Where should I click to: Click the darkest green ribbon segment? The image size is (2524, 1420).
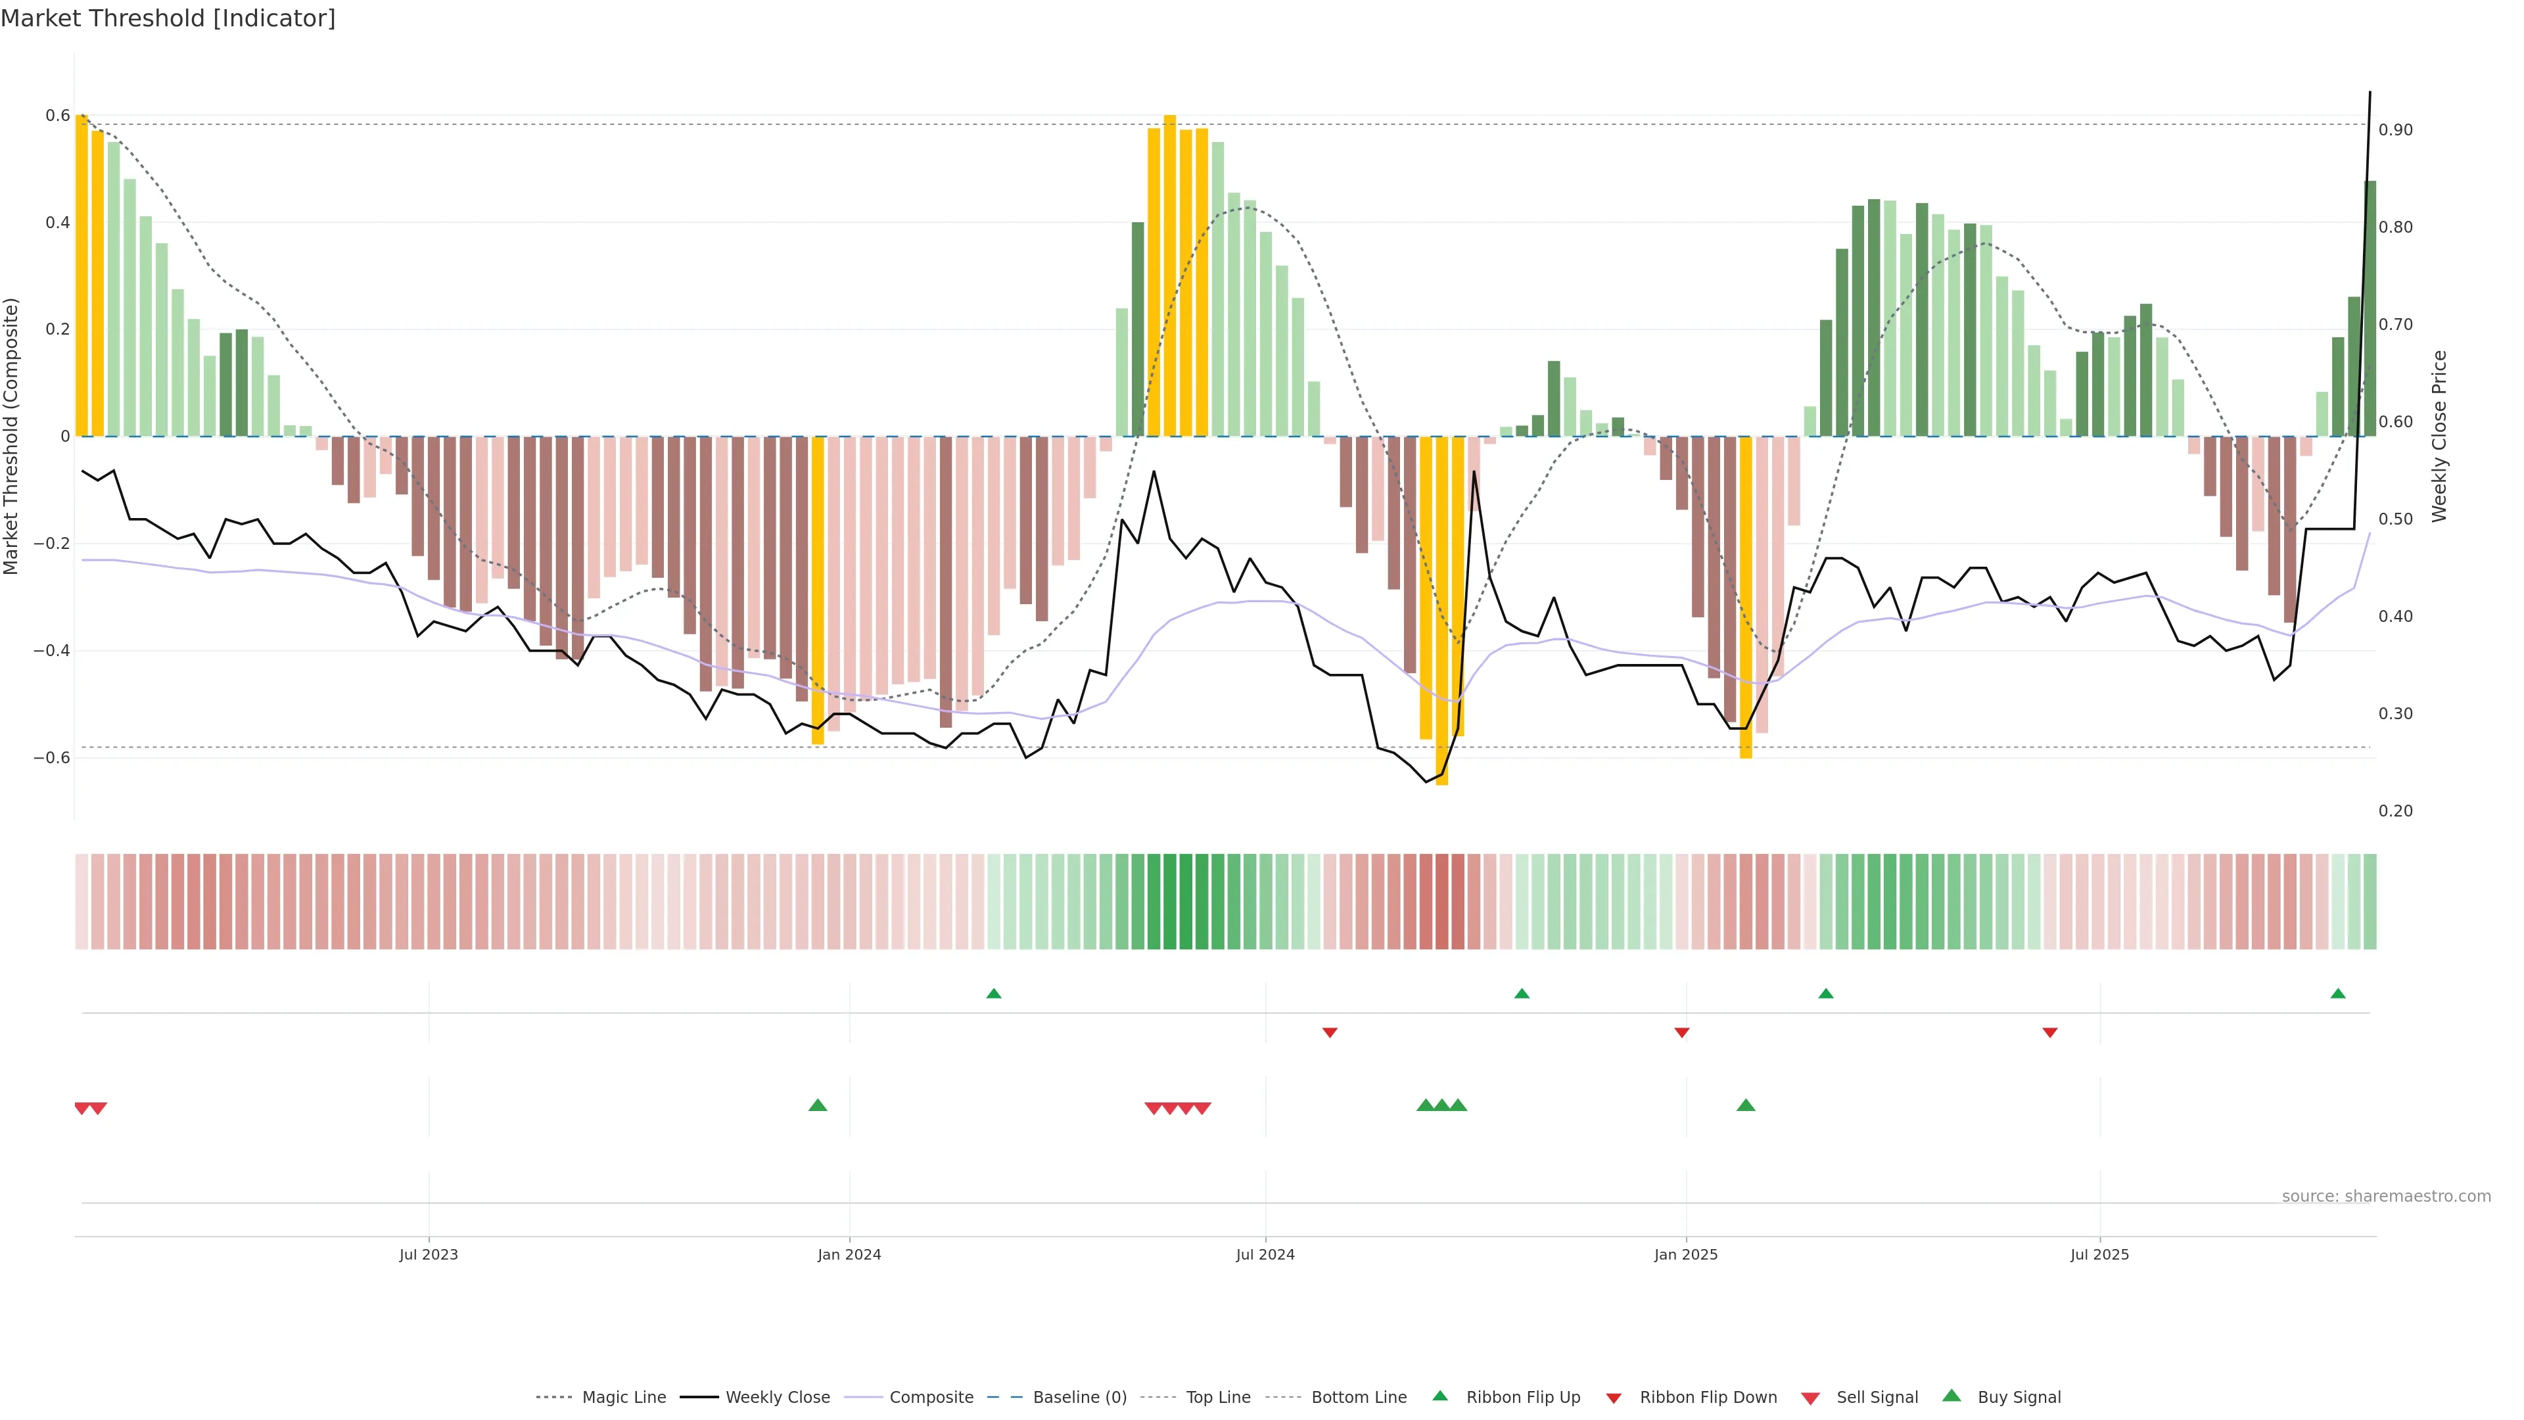pos(1170,901)
